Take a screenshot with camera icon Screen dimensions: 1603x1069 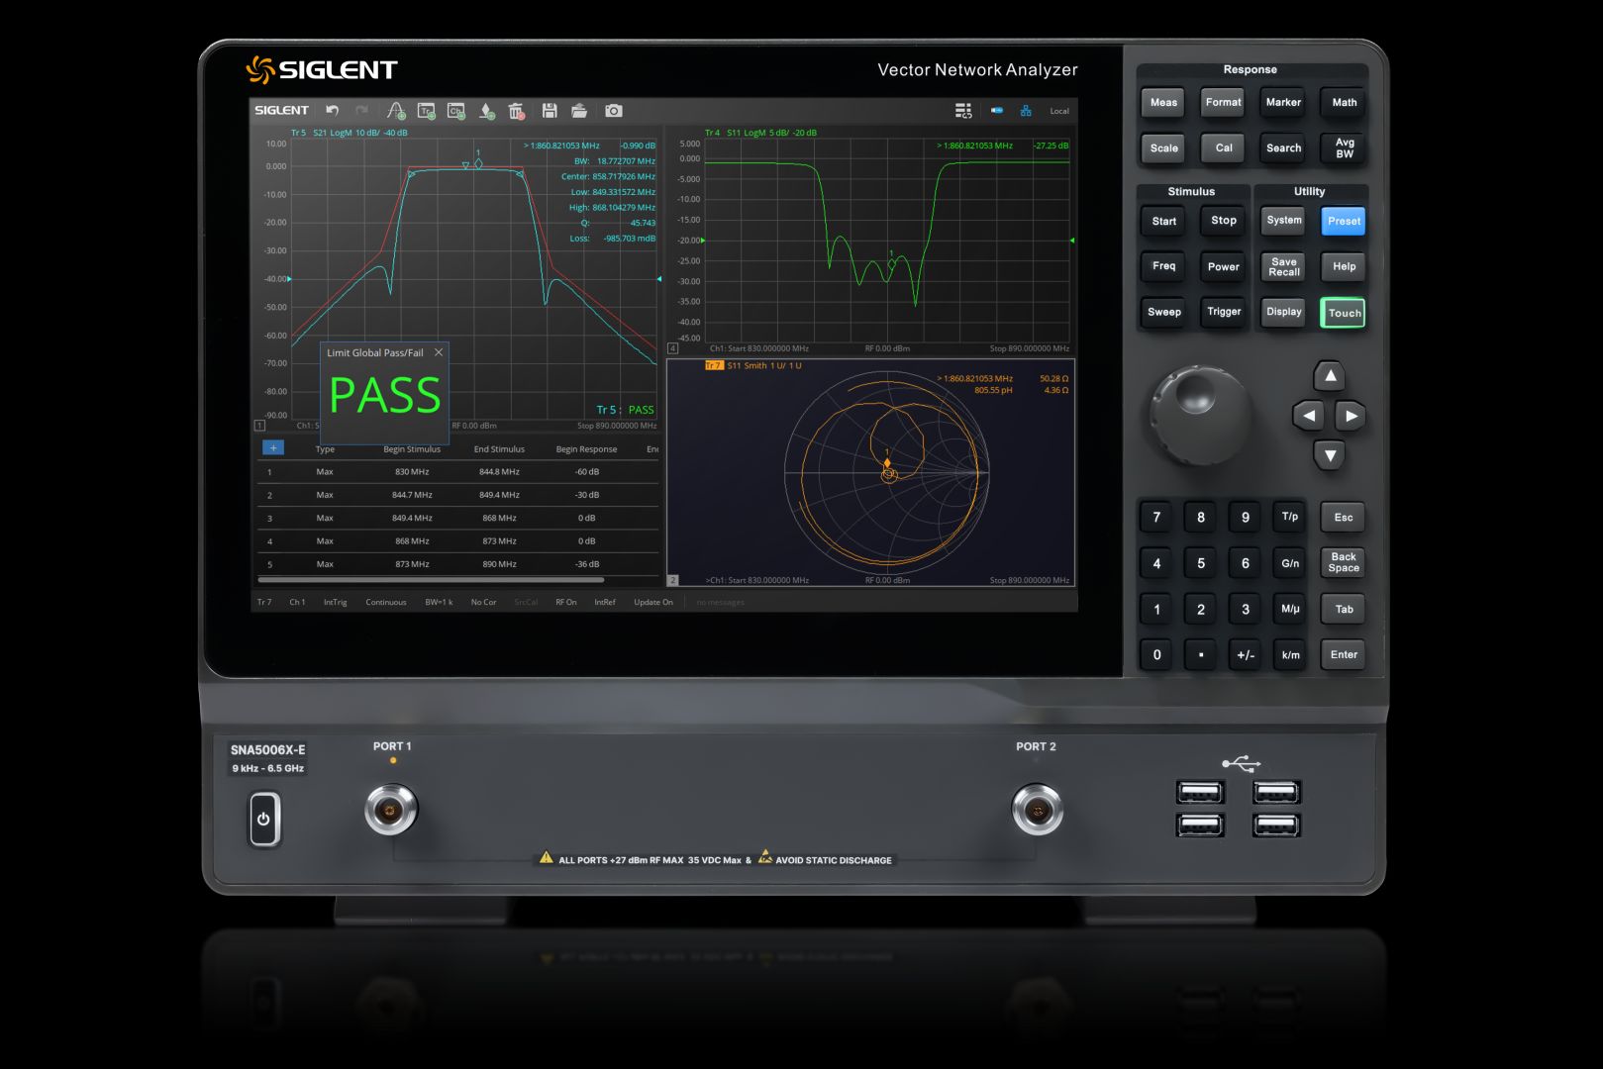[614, 111]
